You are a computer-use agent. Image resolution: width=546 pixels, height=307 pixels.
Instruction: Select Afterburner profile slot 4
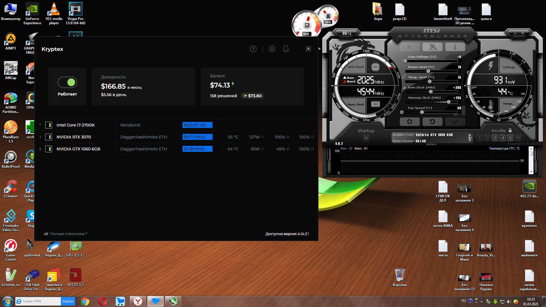pos(503,138)
